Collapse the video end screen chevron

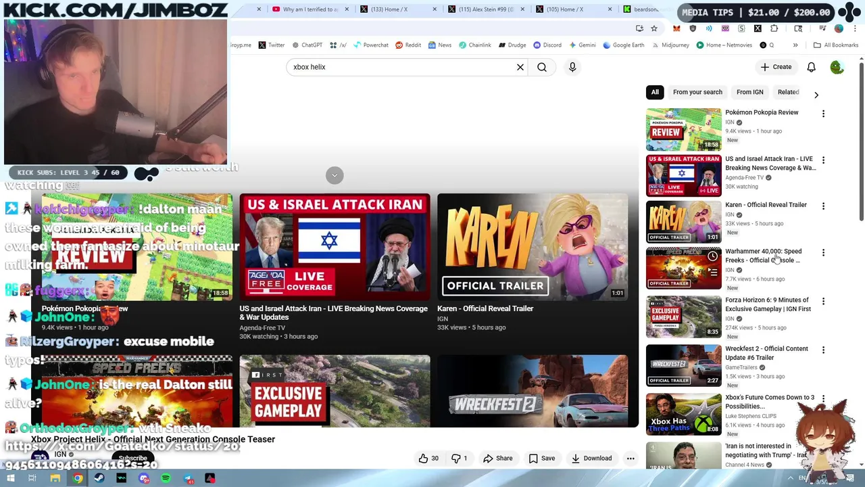(335, 175)
